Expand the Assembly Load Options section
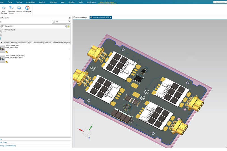This screenshot has height=151, width=227. pos(8,146)
